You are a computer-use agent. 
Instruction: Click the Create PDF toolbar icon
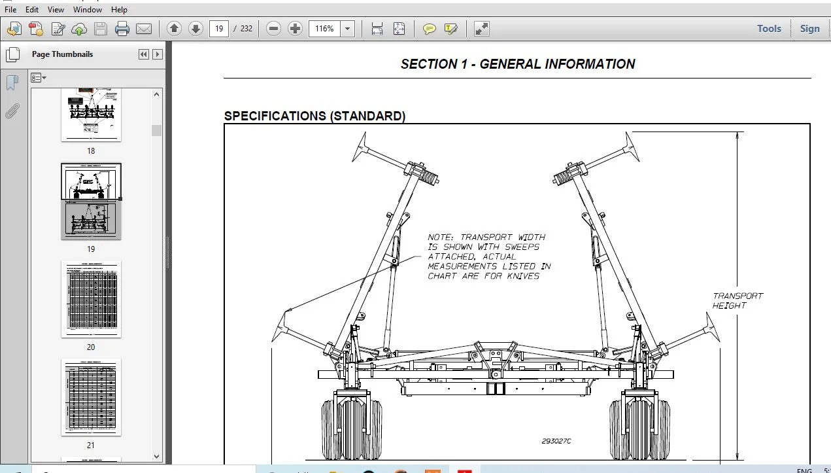(14, 29)
